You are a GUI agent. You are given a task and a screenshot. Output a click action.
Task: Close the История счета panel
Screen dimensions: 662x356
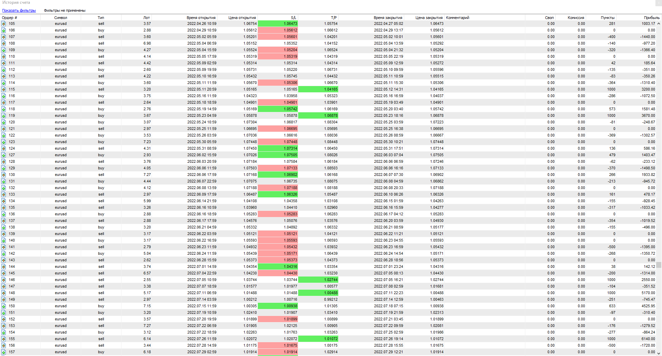click(658, 3)
